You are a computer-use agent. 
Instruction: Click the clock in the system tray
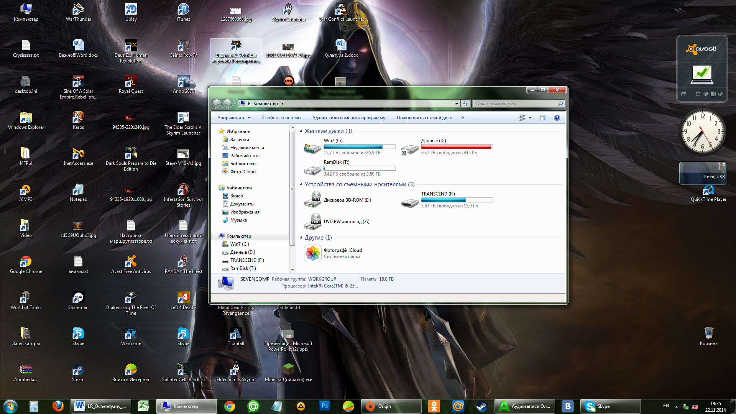715,407
